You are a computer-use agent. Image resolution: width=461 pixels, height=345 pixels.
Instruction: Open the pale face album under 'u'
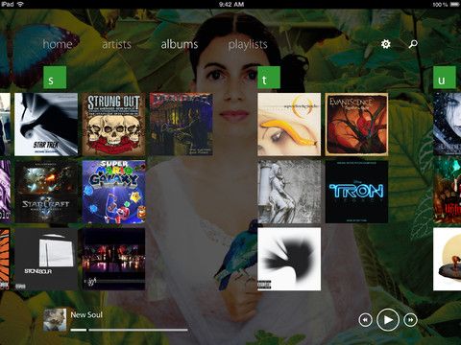coord(447,125)
